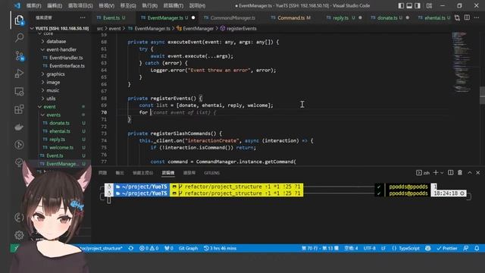This screenshot has width=485, height=273.
Task: Open Source Control view in activity bar
Action: pos(19,55)
